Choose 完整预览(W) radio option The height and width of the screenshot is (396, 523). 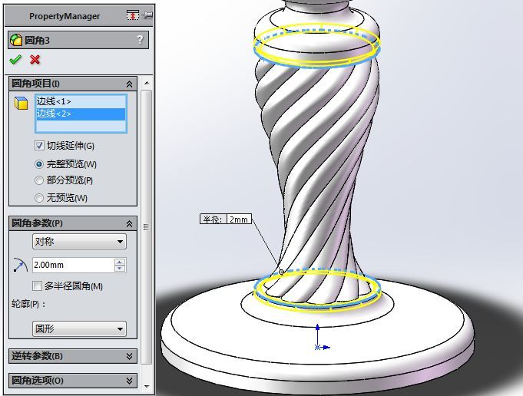[39, 164]
